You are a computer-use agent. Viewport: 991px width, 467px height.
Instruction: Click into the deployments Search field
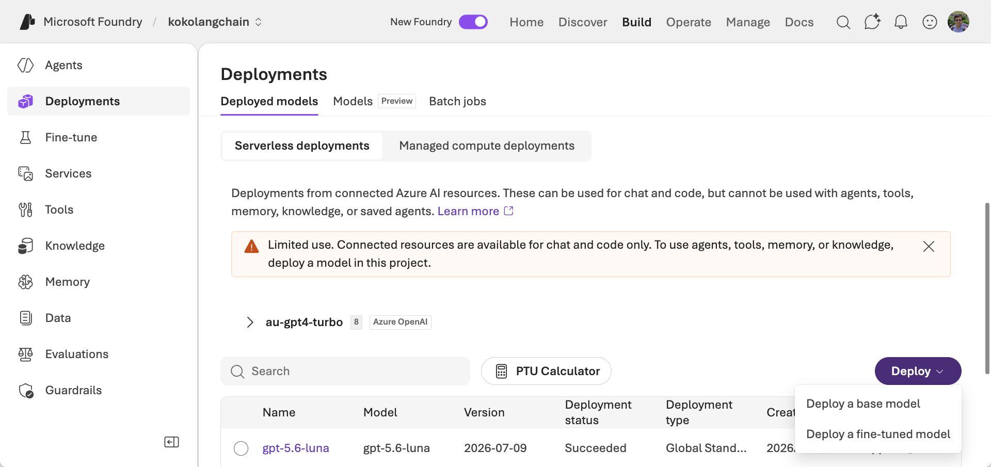coord(345,371)
